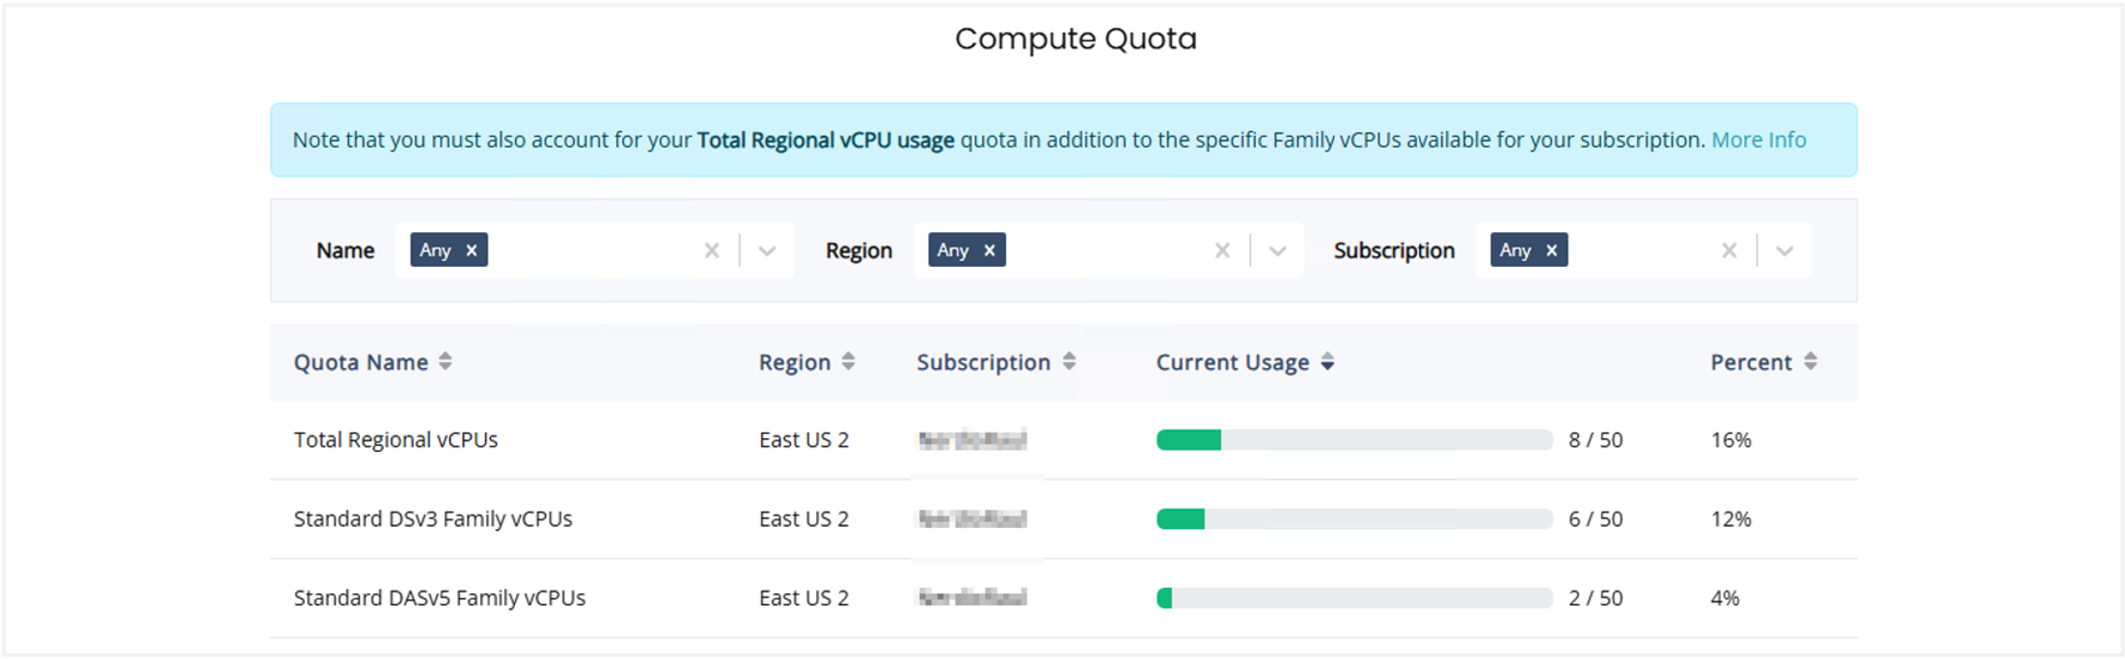Select the Standard DSv3 Family vCPUs row
This screenshot has width=2125, height=659.
click(x=433, y=519)
